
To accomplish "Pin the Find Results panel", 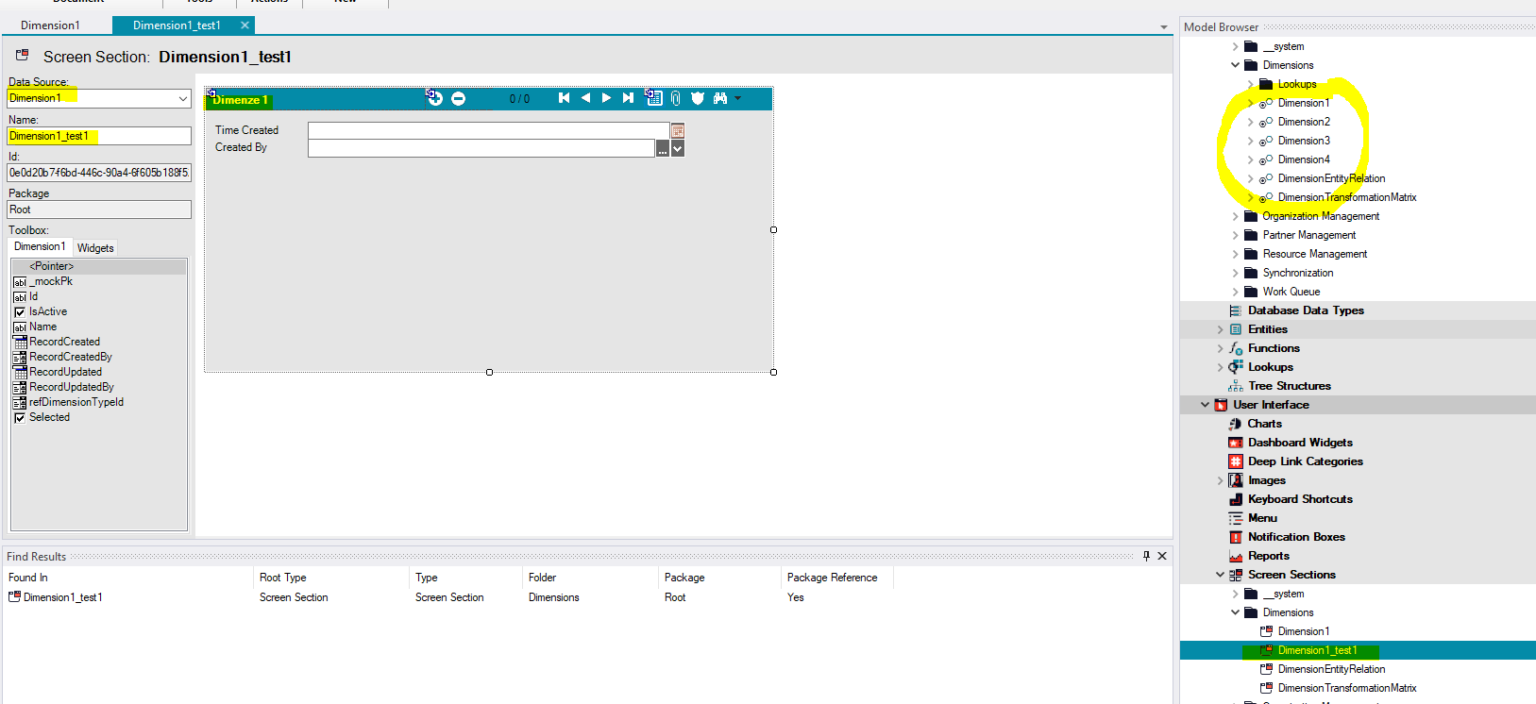I will coord(1146,556).
